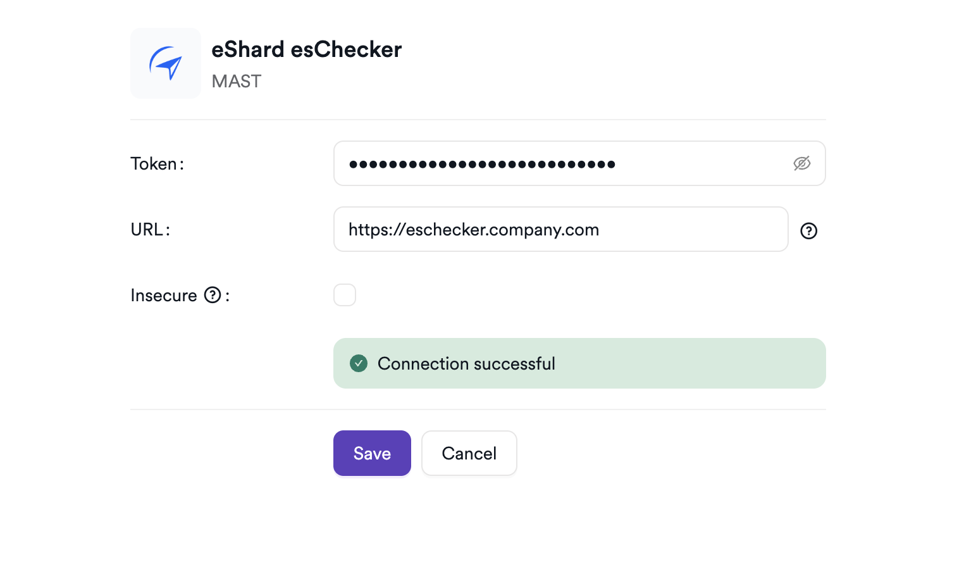Save the esChecker integration settings
964x562 pixels.
click(372, 453)
